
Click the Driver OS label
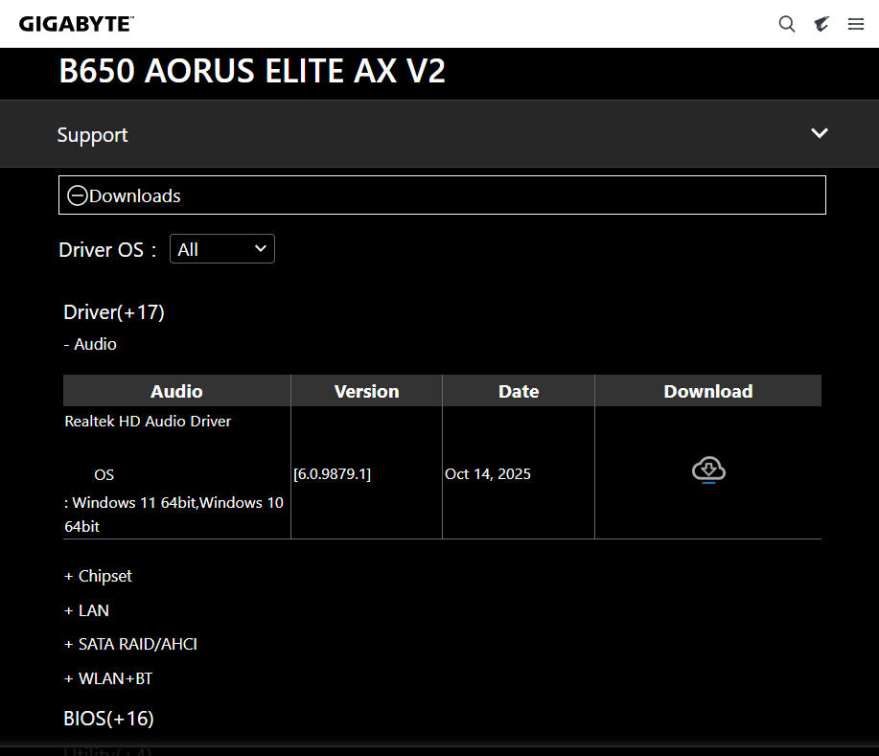point(107,250)
